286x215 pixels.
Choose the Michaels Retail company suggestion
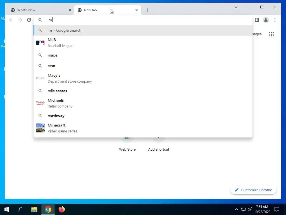click(143, 103)
